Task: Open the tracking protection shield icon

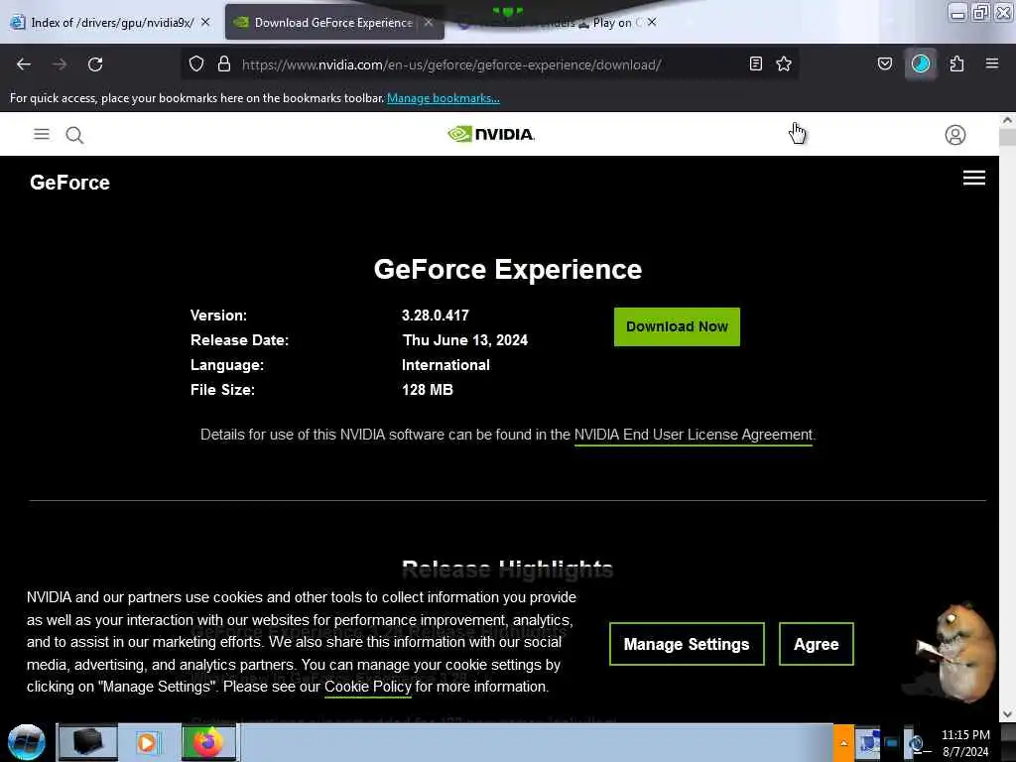Action: (196, 63)
